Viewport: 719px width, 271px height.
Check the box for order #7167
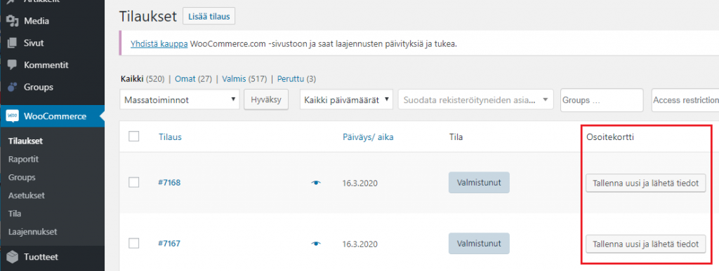pyautogui.click(x=134, y=244)
